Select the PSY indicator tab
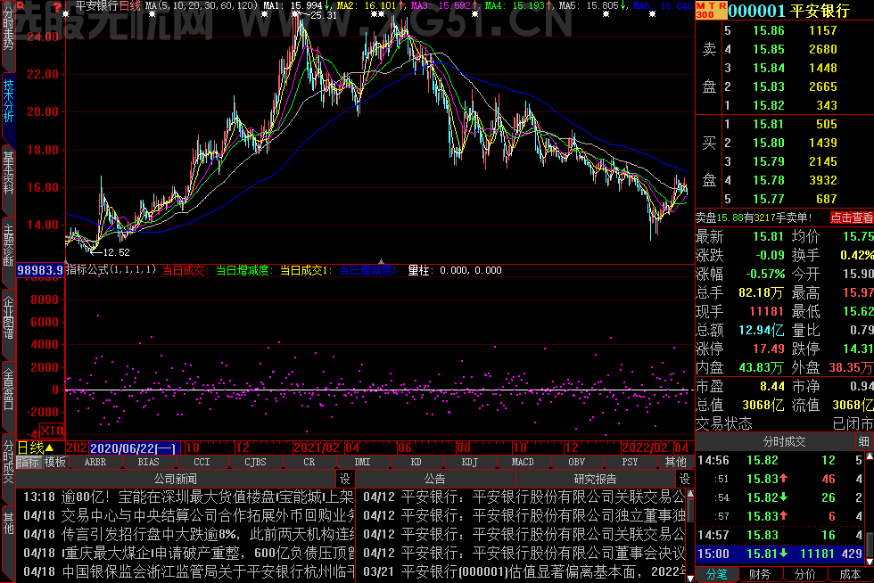Screen dimensions: 874x583 point(630,462)
